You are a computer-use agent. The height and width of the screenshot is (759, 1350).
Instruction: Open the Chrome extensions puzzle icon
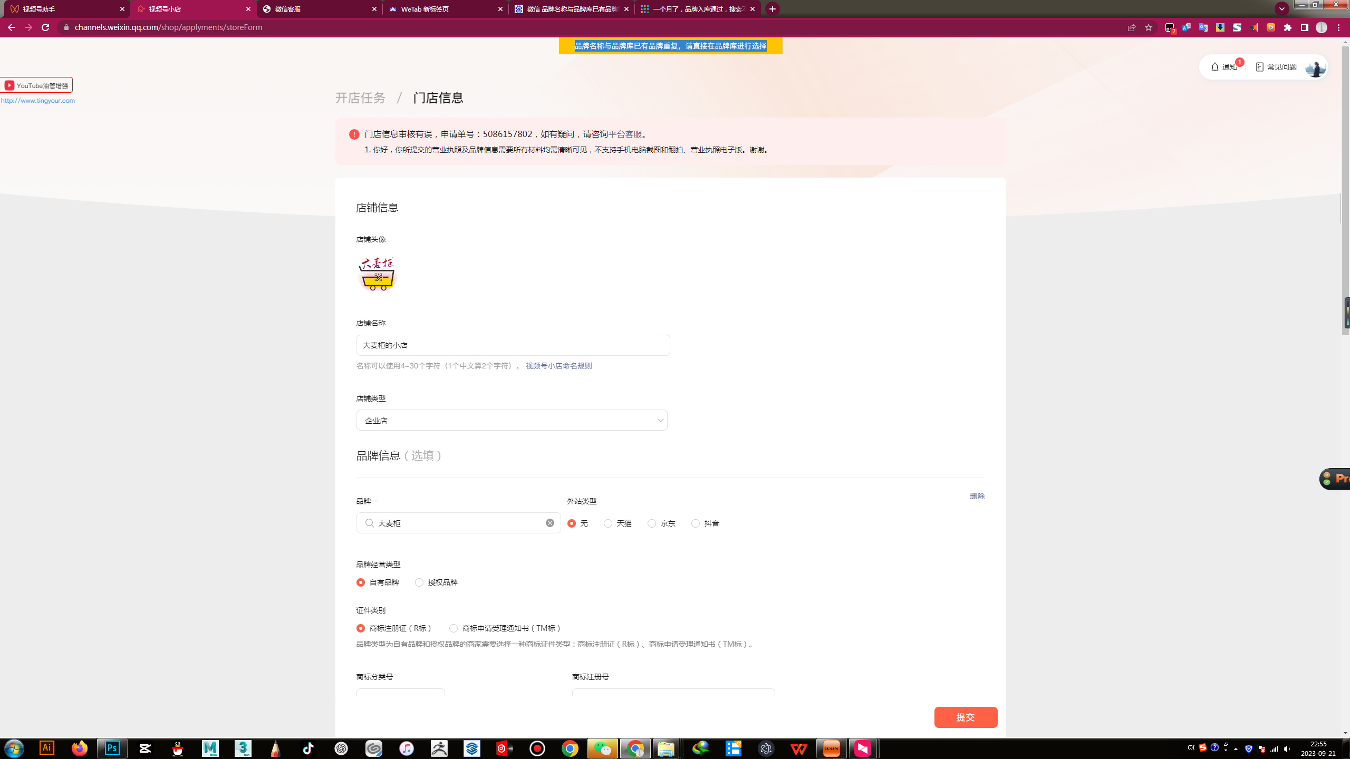1288,27
